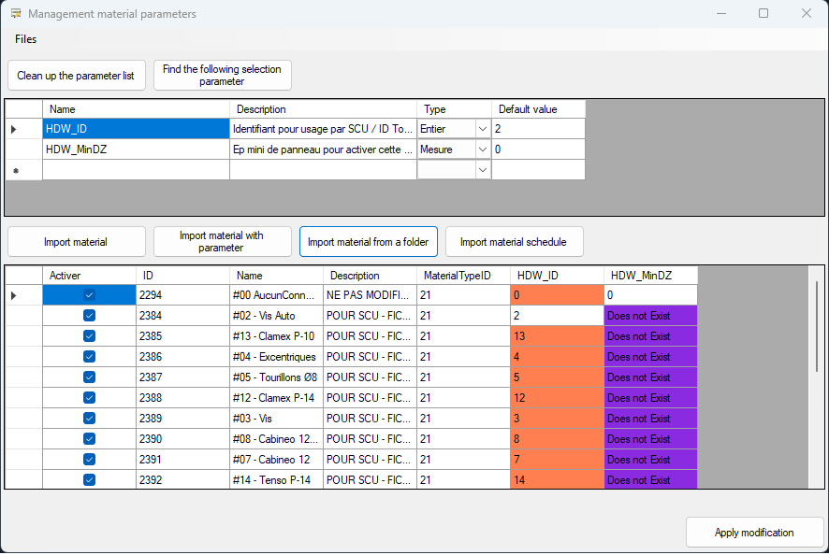
Task: Click the Name column header in parameter grid
Action: (x=136, y=109)
